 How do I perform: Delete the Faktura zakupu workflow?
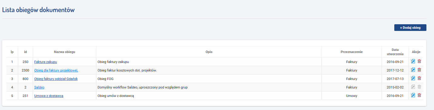click(419, 62)
